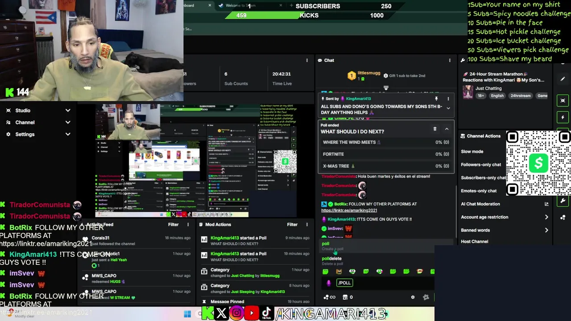
Task: Click the X-MAS TREE poll option
Action: (x=386, y=166)
